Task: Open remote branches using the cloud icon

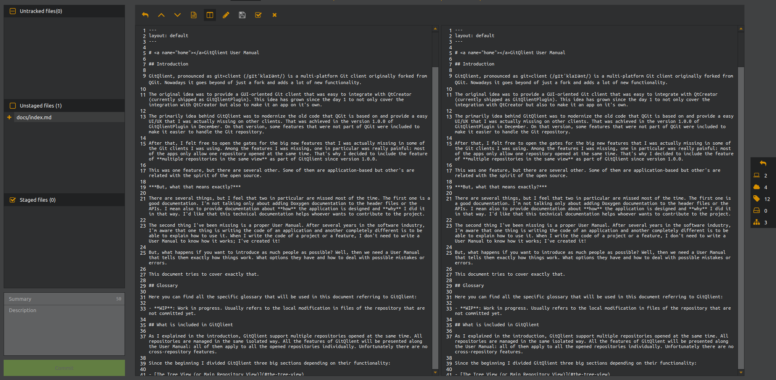Action: 757,187
